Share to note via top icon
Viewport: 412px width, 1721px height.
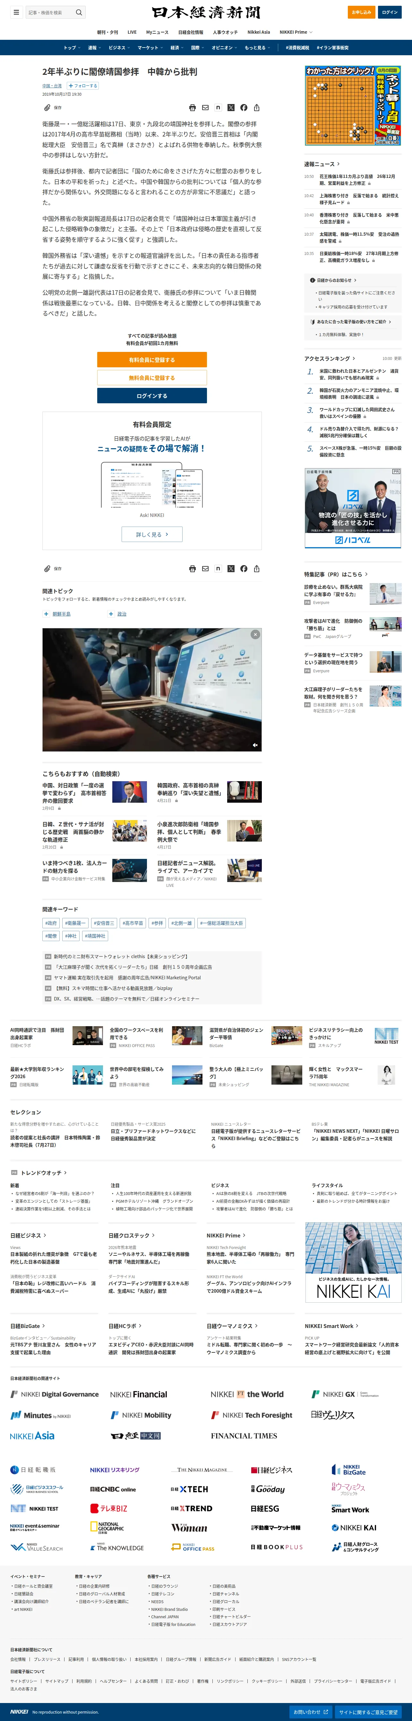pos(218,108)
